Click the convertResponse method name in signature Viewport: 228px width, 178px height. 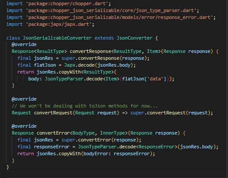click(x=90, y=51)
